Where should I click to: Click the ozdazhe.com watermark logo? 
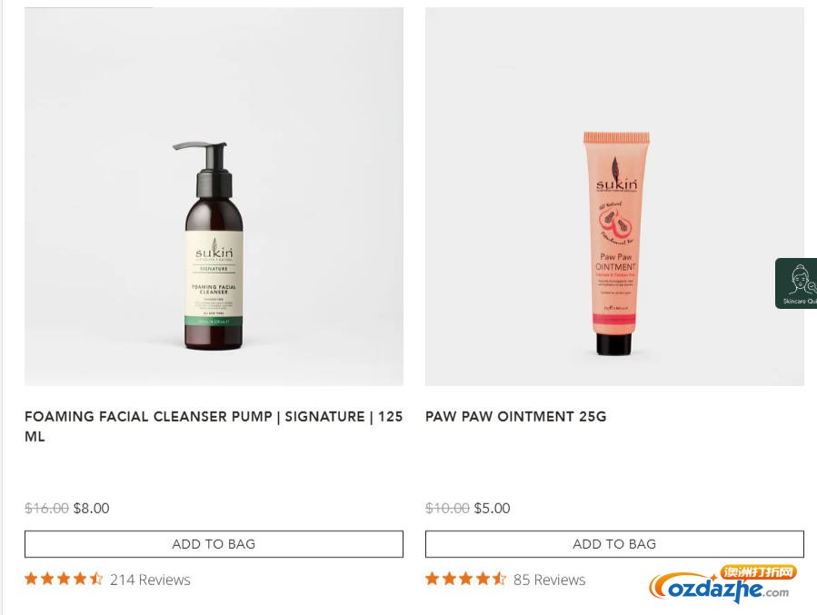coord(722,584)
